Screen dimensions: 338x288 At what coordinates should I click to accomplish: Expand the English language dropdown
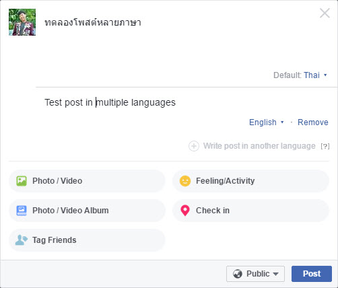coord(267,122)
